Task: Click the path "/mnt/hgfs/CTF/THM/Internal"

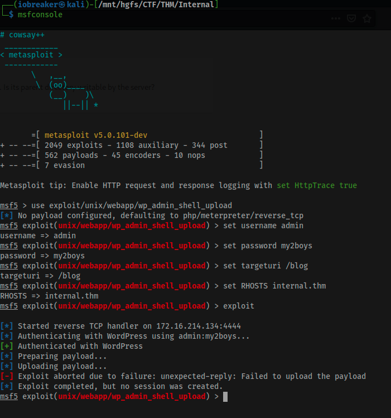Action: 156,4
